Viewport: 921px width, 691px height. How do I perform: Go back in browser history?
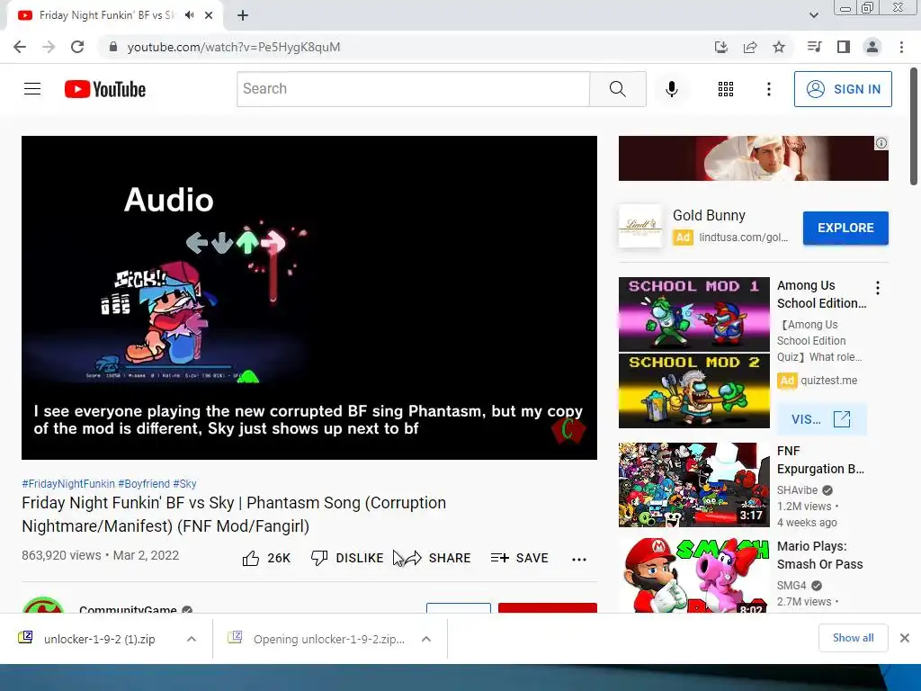20,47
